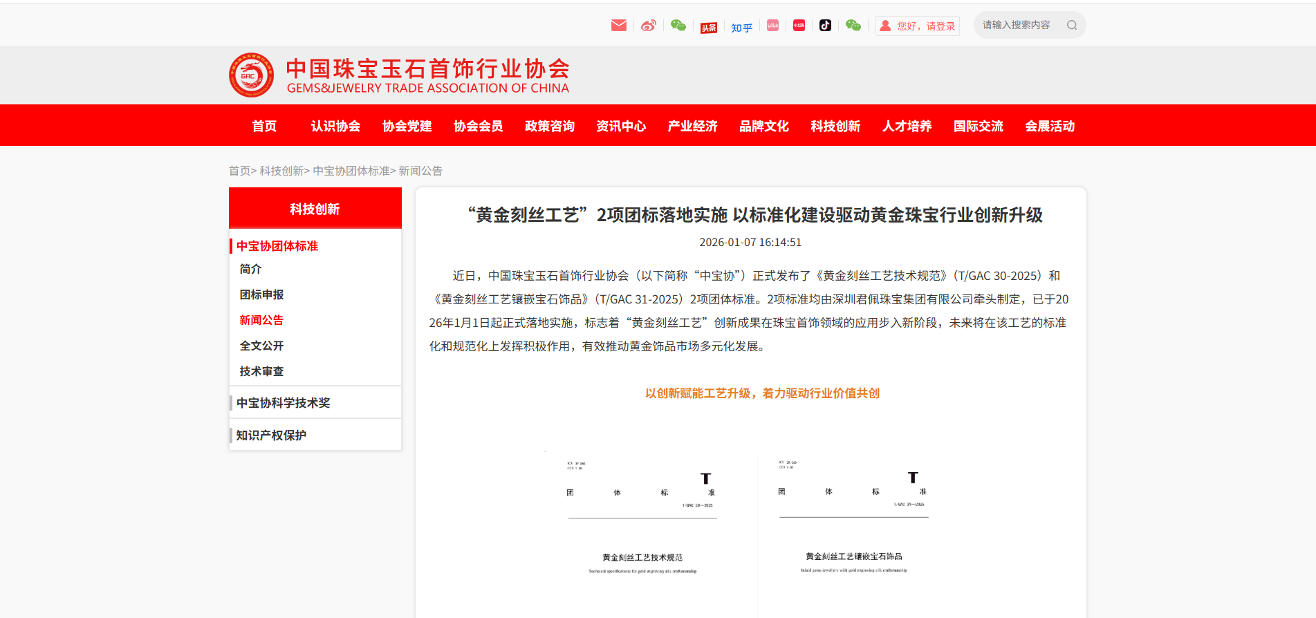Viewport: 1316px width, 618px height.
Task: Open the 简介 sidebar item
Action: [x=250, y=269]
